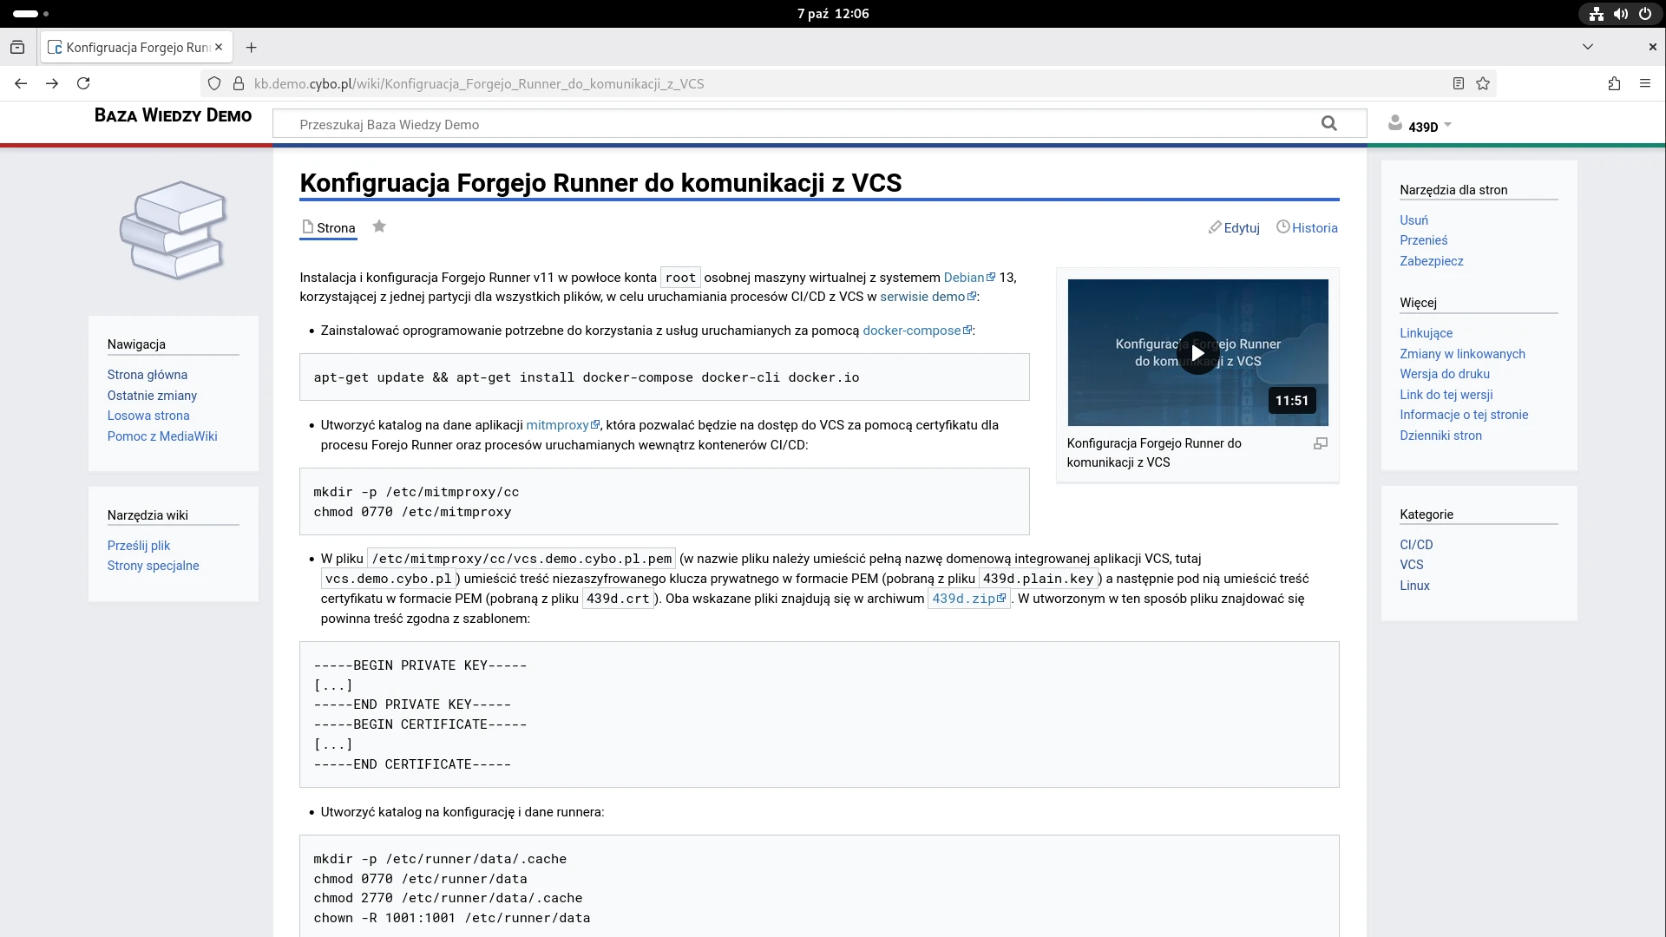The image size is (1666, 937).
Task: Click the search magnifier icon
Action: click(1328, 123)
